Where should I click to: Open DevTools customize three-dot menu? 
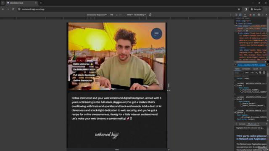pos(263,15)
